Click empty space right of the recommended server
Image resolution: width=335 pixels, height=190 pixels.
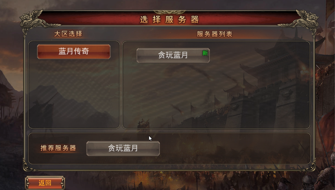coord(234,148)
